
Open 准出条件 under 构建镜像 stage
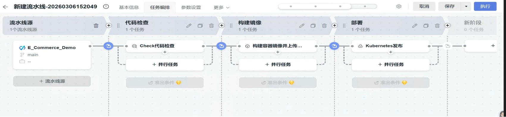point(278,83)
